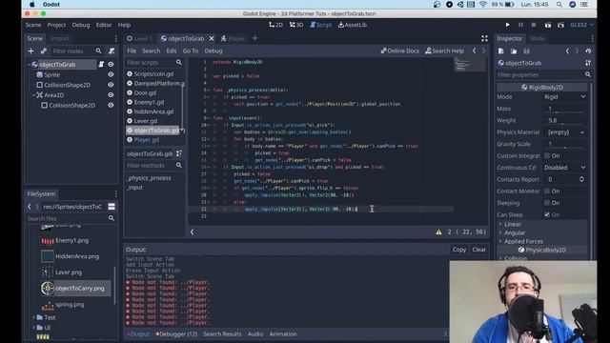Open objectToGrab object properties icon

pyautogui.click(x=588, y=63)
